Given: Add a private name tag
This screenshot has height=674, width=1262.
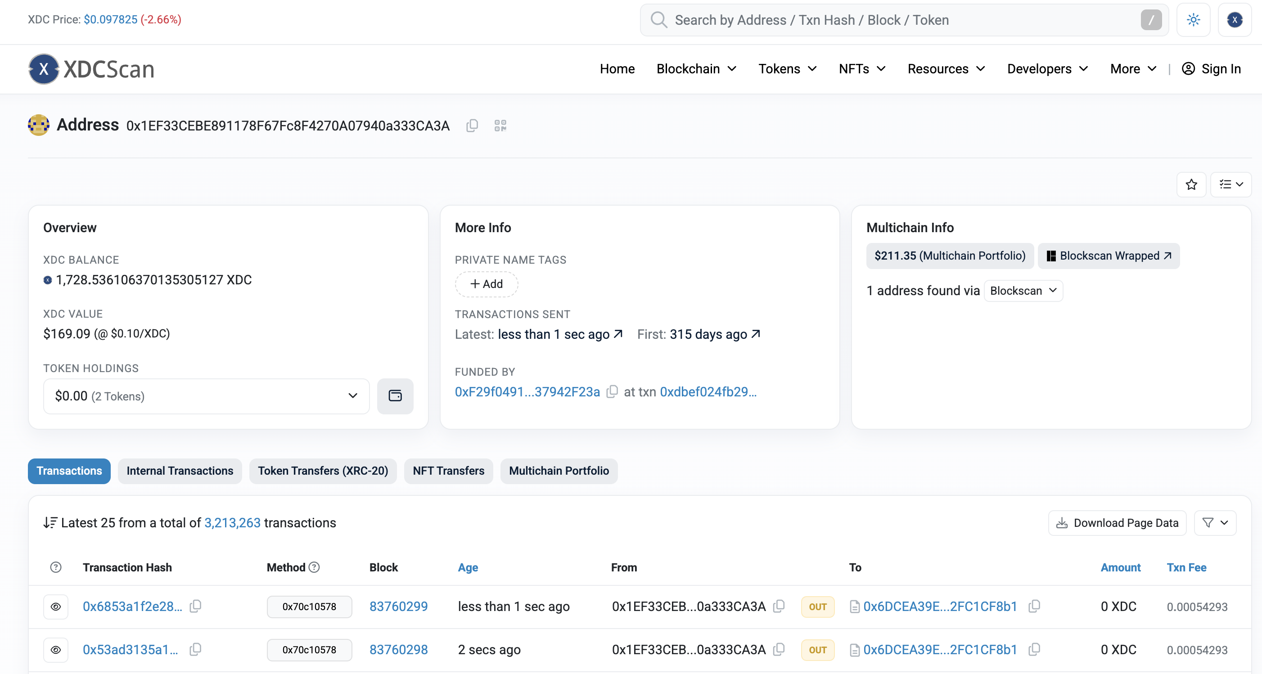Looking at the screenshot, I should point(486,284).
